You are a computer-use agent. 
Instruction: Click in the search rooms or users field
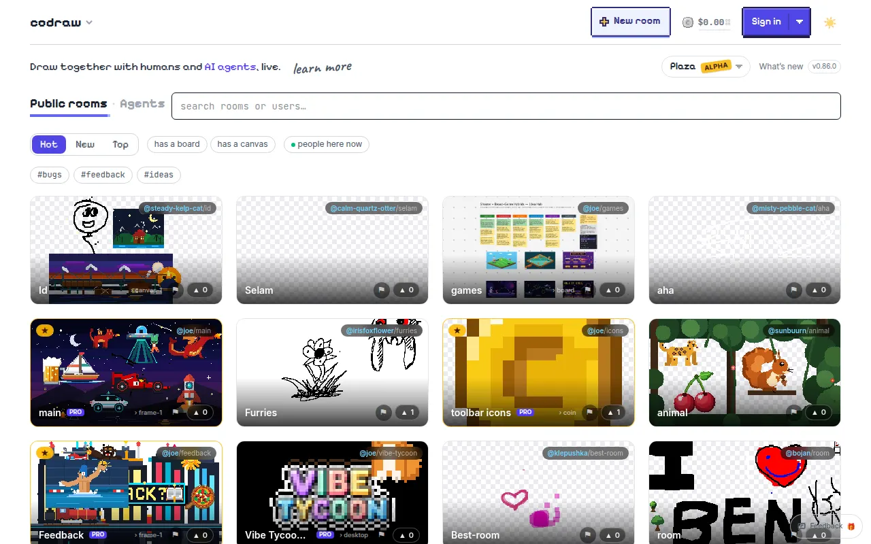tap(506, 106)
